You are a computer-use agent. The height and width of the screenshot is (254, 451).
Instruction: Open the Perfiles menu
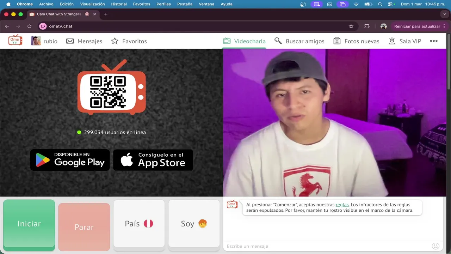163,4
